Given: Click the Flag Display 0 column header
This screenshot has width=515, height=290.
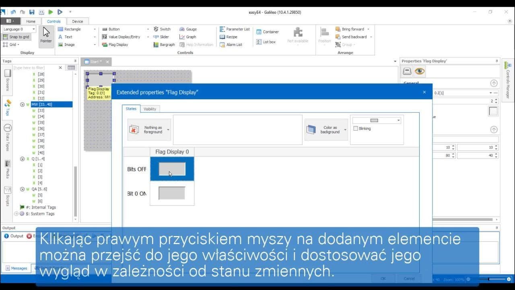Looking at the screenshot, I should [172, 152].
